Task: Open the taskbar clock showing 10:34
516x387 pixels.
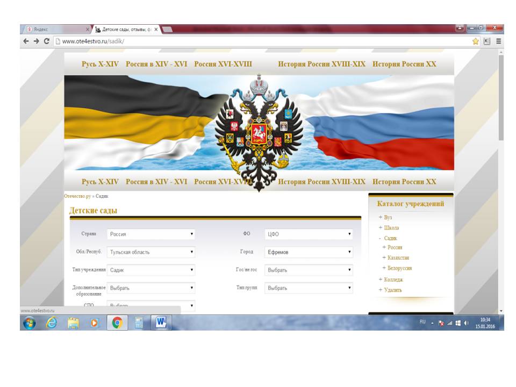Action: click(x=485, y=323)
